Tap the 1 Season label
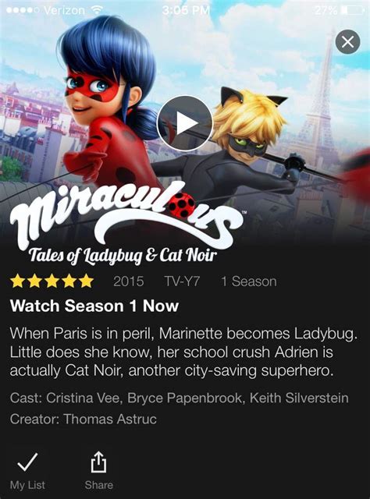Screen dimensions: 370x499 (249, 281)
